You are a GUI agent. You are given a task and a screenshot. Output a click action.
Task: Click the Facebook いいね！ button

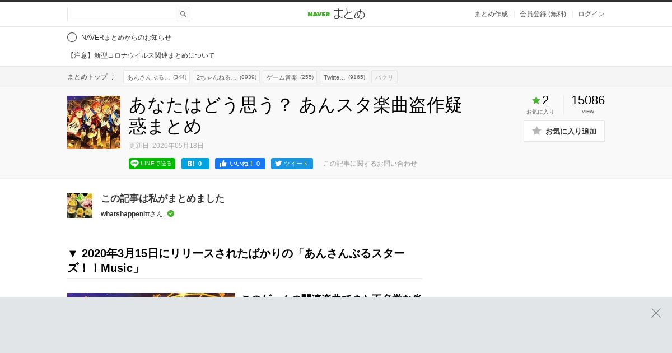(240, 164)
